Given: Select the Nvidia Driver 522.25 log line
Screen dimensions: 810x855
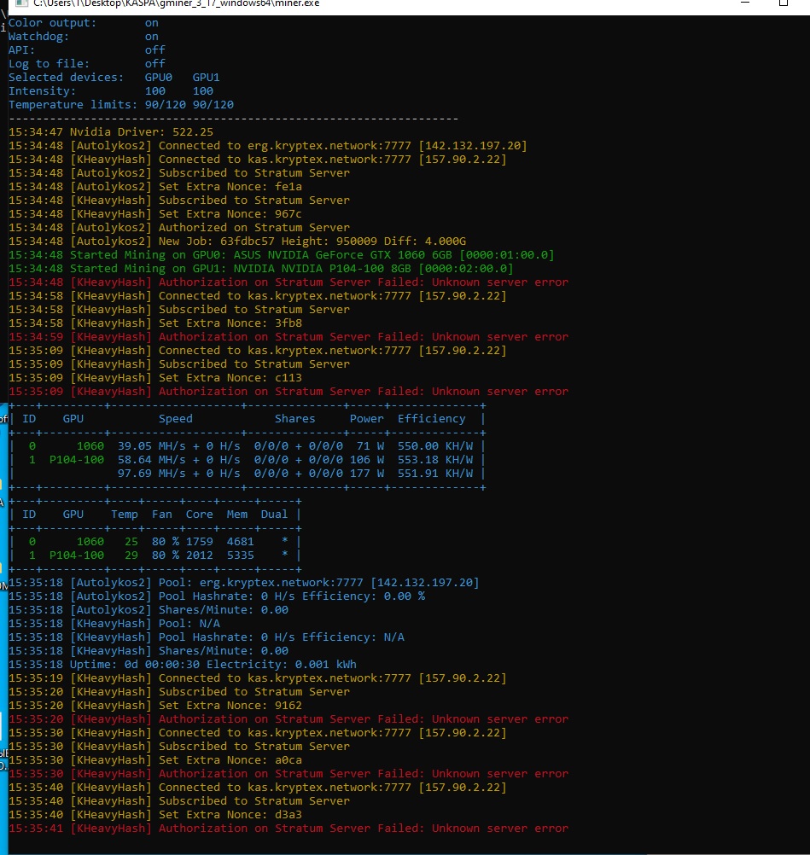Looking at the screenshot, I should [x=111, y=132].
